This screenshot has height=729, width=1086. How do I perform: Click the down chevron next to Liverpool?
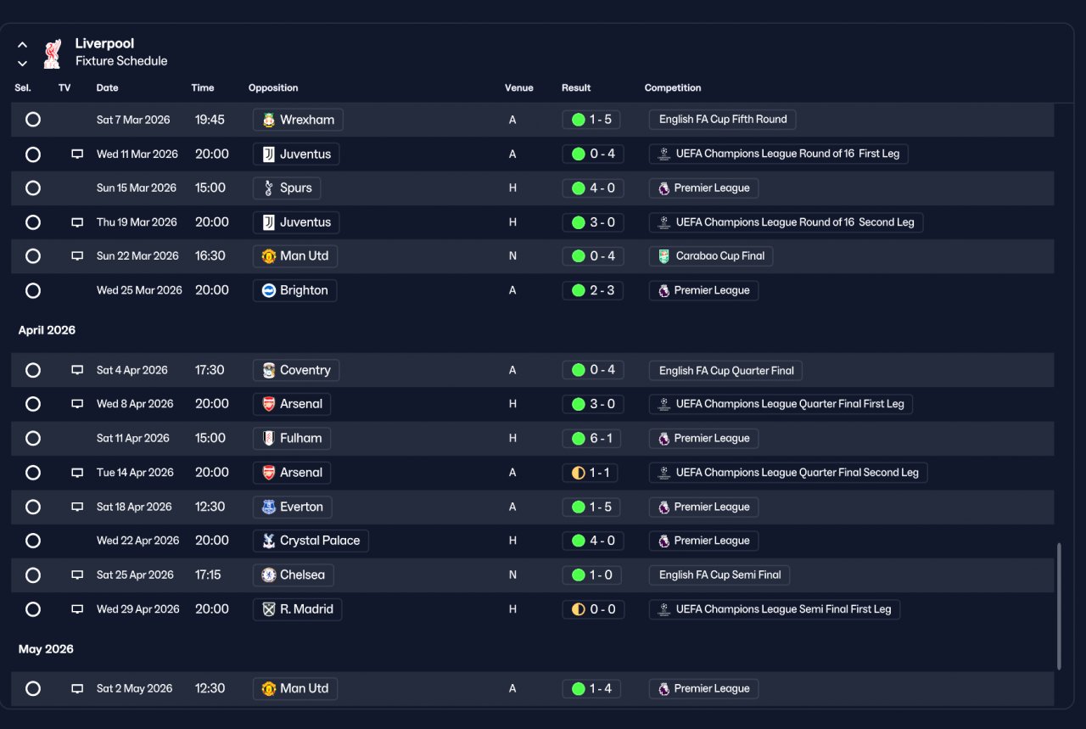23,64
